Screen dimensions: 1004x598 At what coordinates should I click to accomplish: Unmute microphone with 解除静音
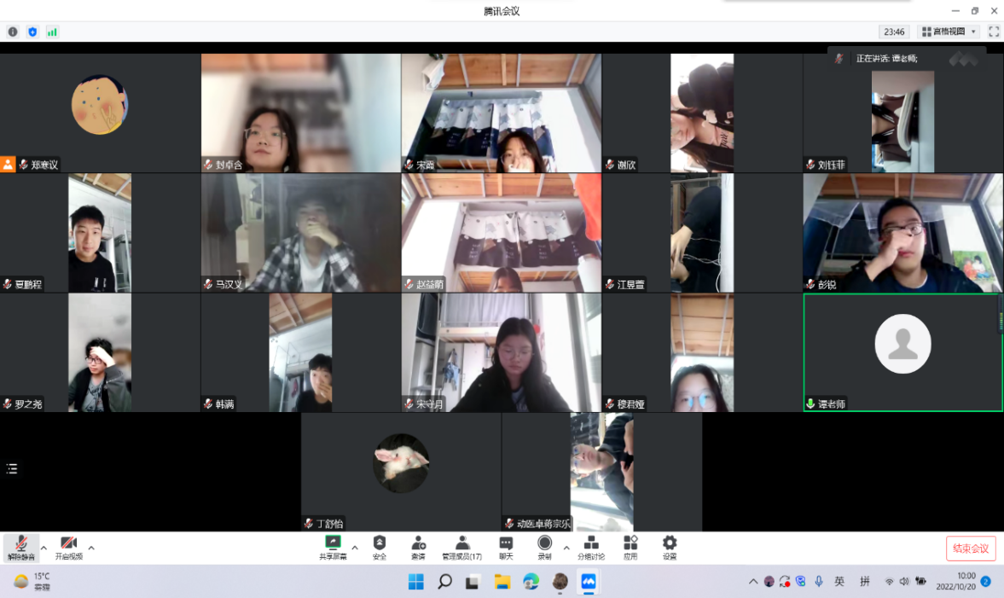tap(21, 547)
